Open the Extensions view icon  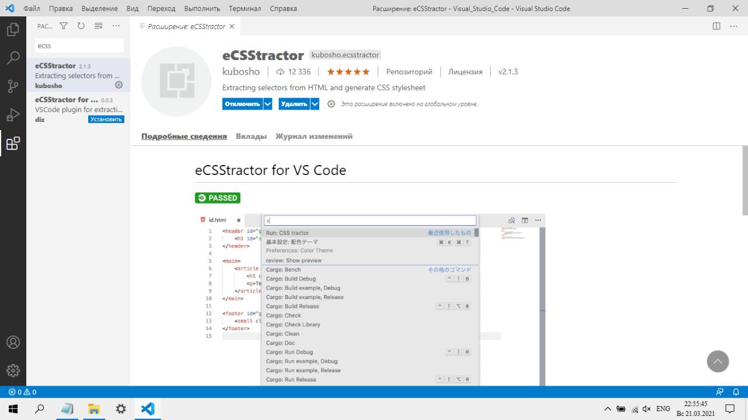13,143
